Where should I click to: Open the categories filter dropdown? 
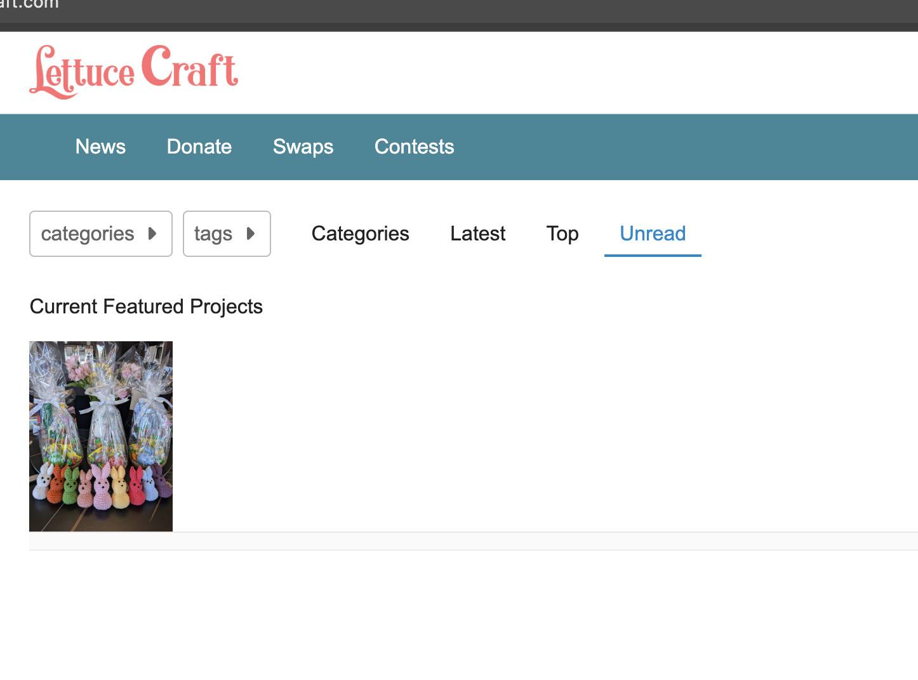[x=100, y=233]
